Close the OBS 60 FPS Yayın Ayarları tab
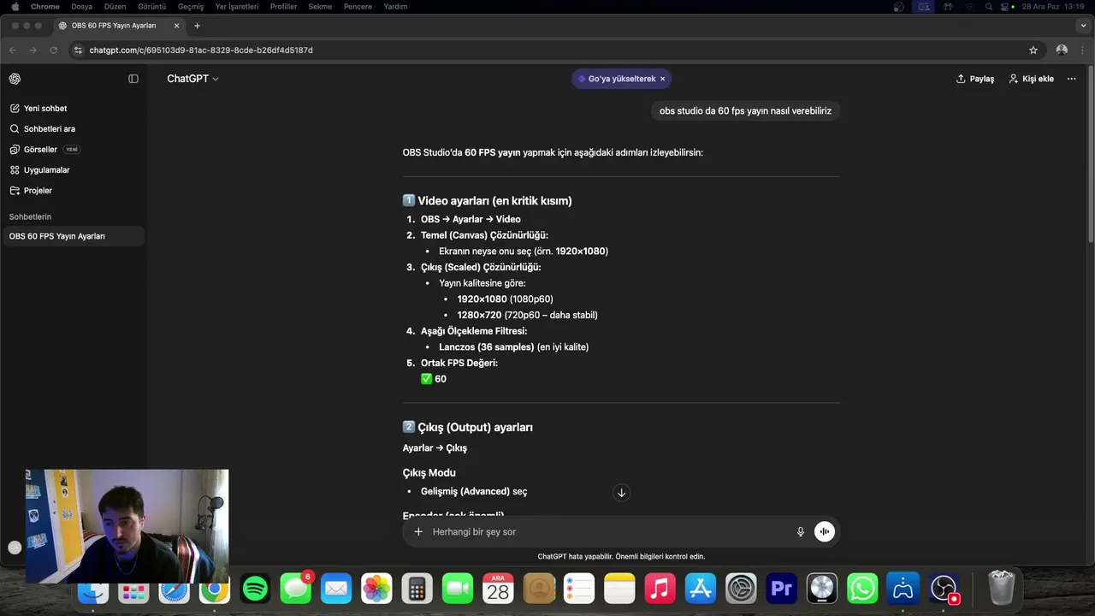This screenshot has width=1095, height=616. (177, 26)
